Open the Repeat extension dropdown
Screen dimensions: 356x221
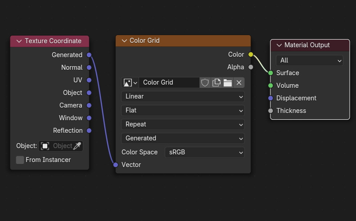(183, 125)
